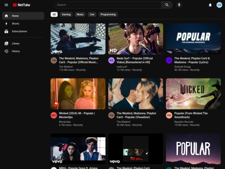
Task: Open the hamburger menu icon
Action: point(6,5)
